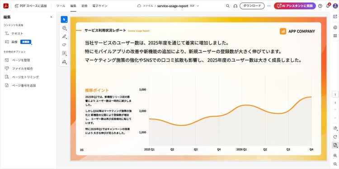Image resolution: width=339 pixels, height=169 pixels.
Task: Open the user profile avatar
Action: (335, 6)
